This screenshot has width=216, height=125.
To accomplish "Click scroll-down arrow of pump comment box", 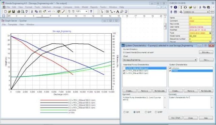I will coord(165,108).
